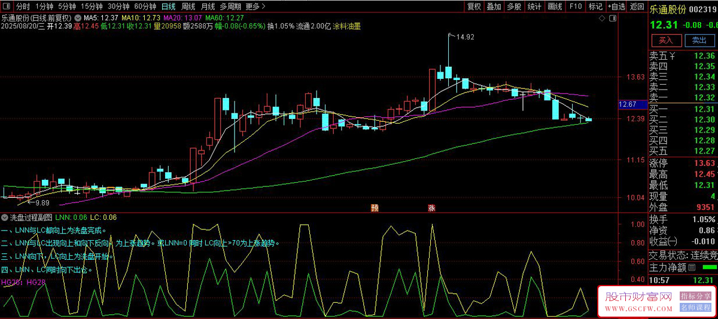
Task: Open dropdown beside 乐通股份(日线.前复权) title
Action: tap(78, 17)
